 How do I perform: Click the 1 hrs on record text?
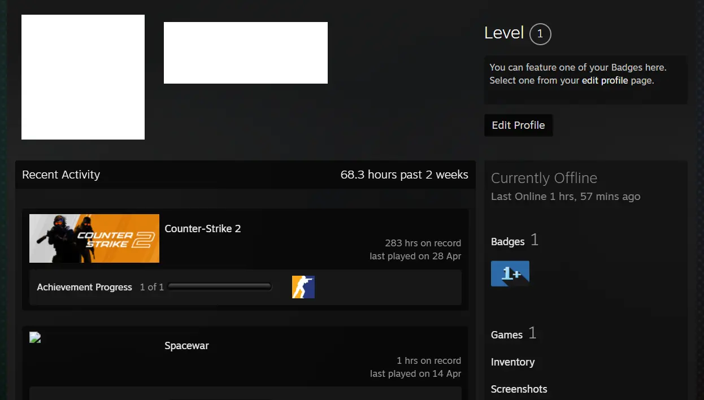(429, 360)
